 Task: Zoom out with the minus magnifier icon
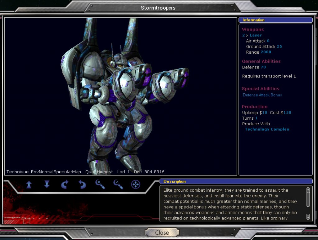[x=118, y=184]
